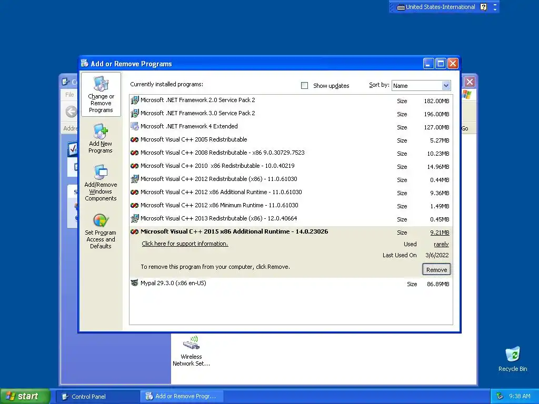
Task: Click the language bar help icon
Action: (483, 7)
